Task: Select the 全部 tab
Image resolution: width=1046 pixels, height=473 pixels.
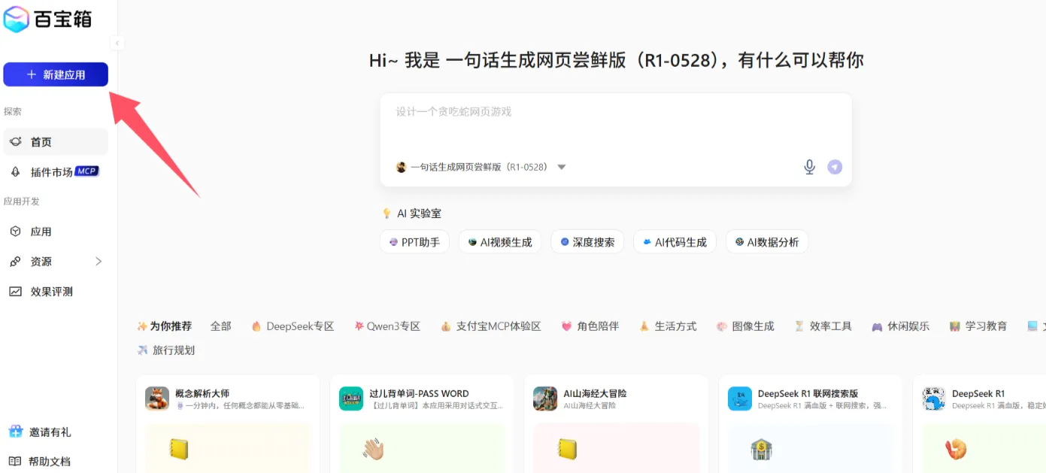Action: (x=221, y=326)
